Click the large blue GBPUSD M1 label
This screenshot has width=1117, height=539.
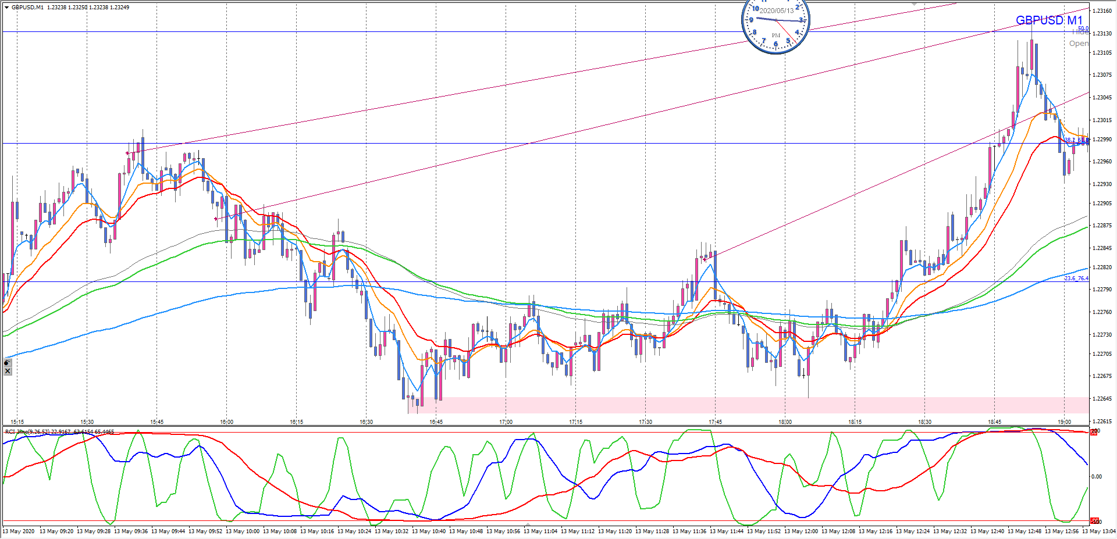(1049, 20)
